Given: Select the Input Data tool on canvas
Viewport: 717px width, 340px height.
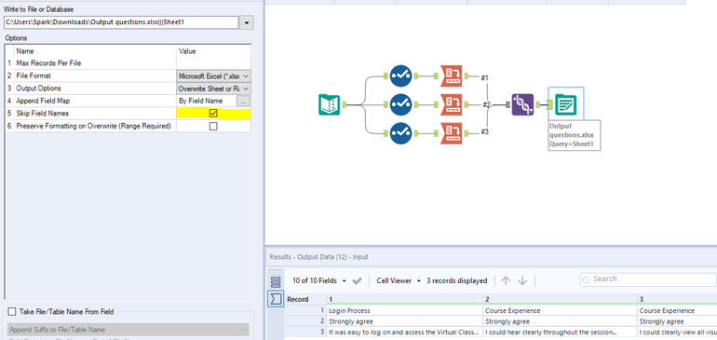Looking at the screenshot, I should coord(330,104).
